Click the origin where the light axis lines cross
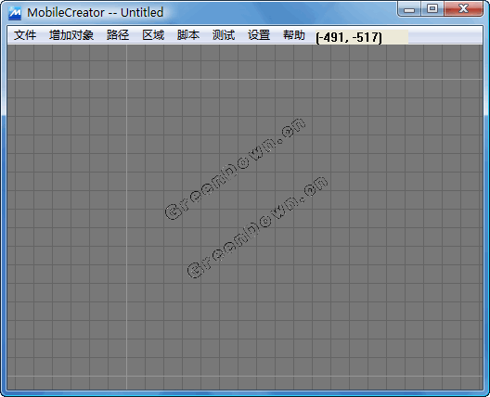The width and height of the screenshot is (490, 397). (x=126, y=80)
